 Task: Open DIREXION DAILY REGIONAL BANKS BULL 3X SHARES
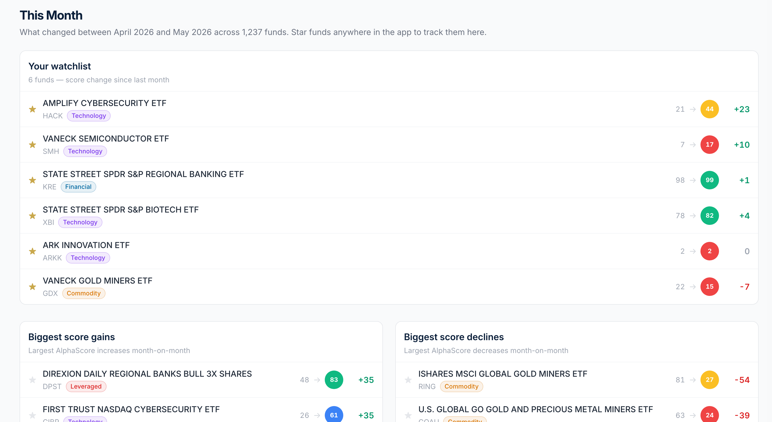[x=147, y=374]
